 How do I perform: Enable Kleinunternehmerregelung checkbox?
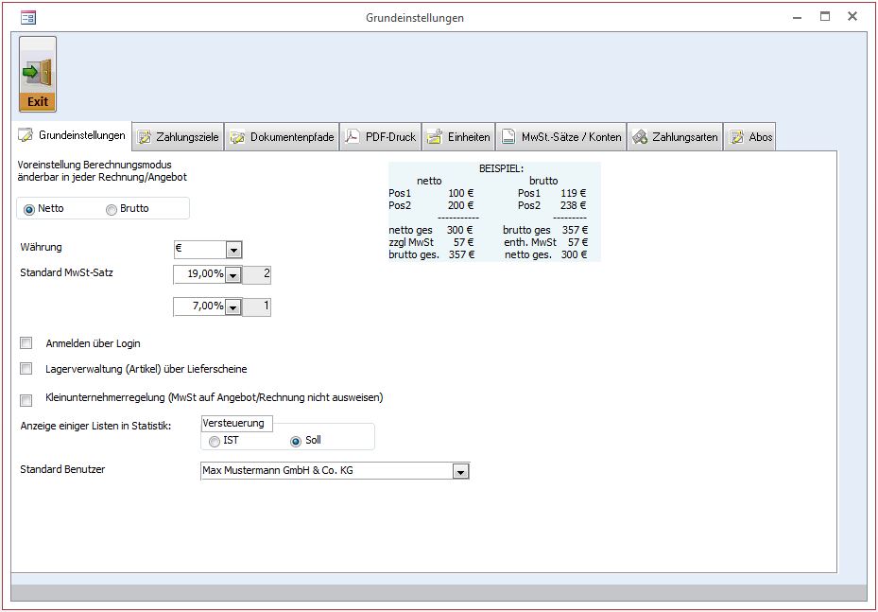(x=26, y=400)
